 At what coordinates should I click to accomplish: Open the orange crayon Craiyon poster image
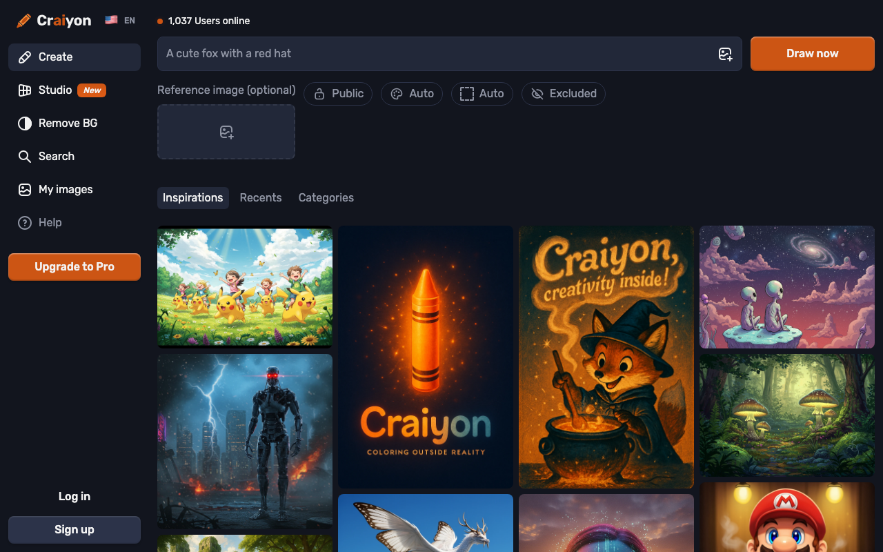tap(426, 357)
